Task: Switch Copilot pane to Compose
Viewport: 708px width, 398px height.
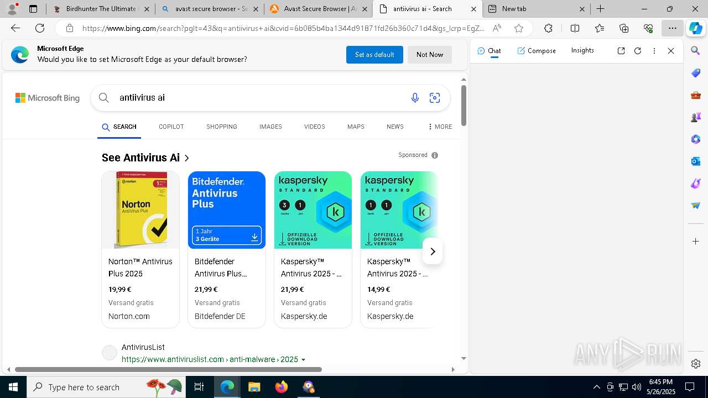Action: [x=537, y=51]
